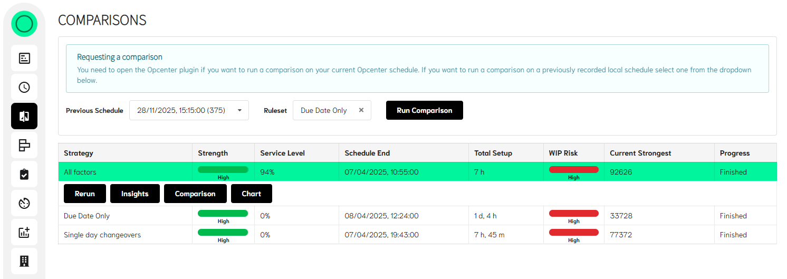Open the Ruleset Due Date Only selector
Image resolution: width=787 pixels, height=279 pixels.
[x=332, y=110]
